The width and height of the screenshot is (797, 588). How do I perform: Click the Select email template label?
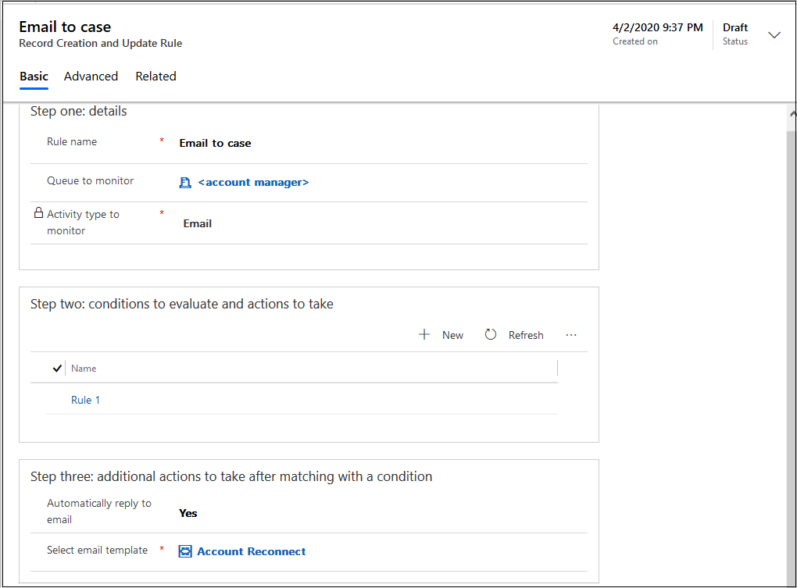(97, 550)
